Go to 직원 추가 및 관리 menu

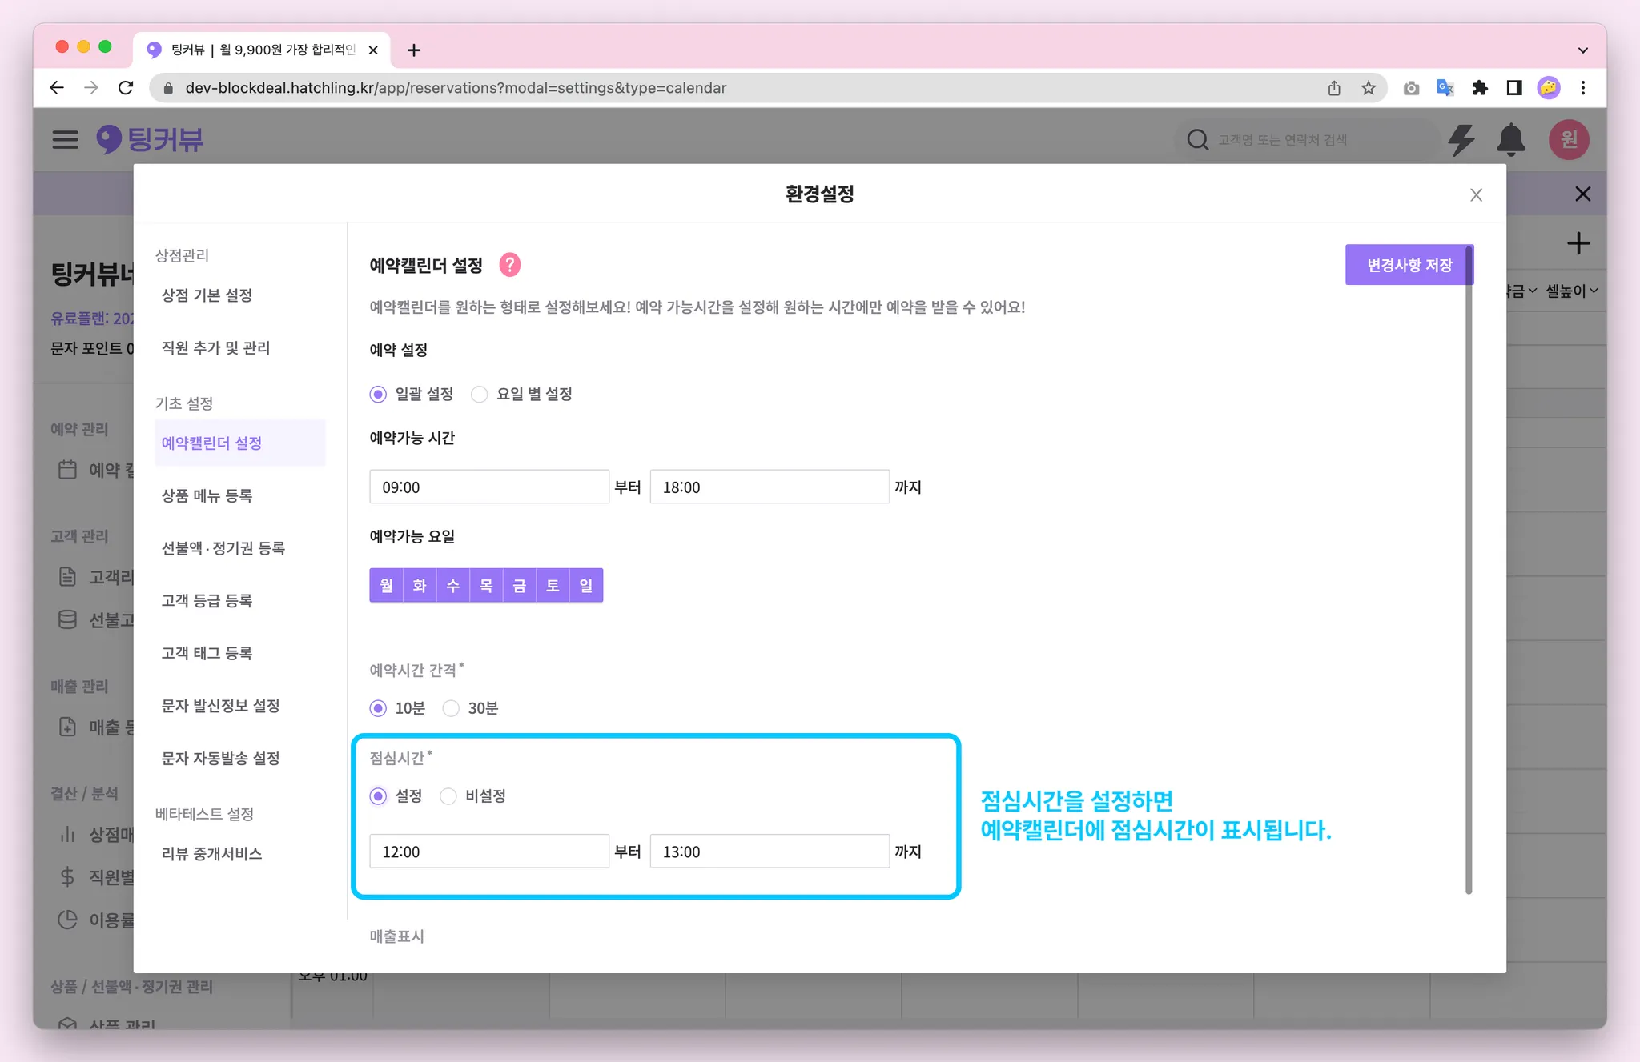click(215, 347)
